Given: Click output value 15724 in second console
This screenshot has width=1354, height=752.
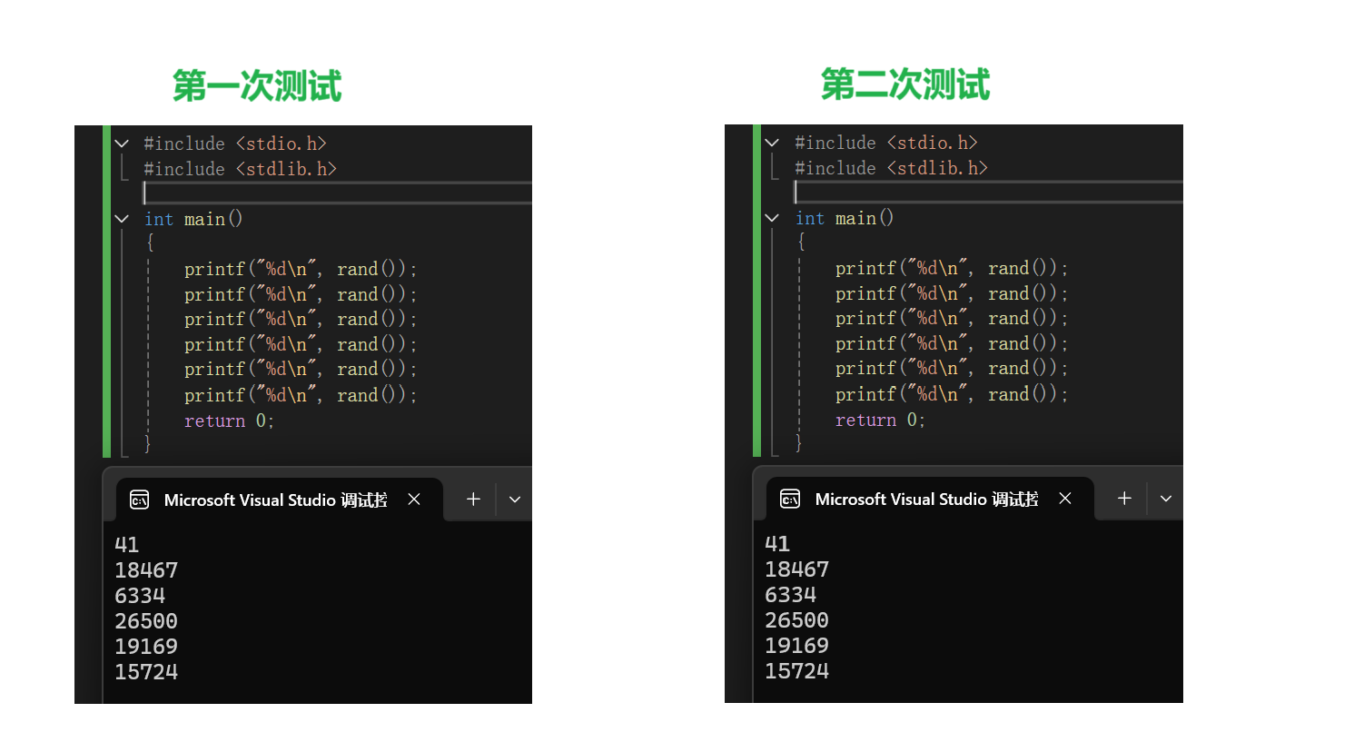Looking at the screenshot, I should [797, 671].
